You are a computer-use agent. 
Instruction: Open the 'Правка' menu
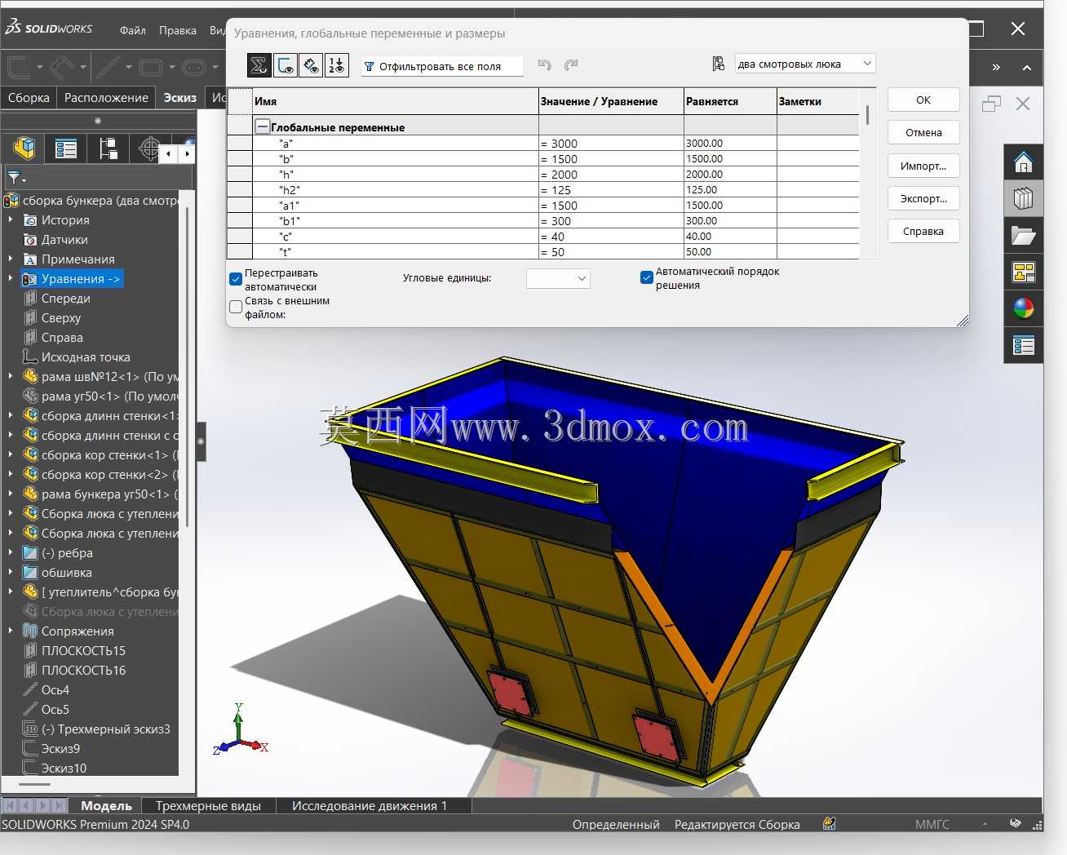tap(178, 30)
